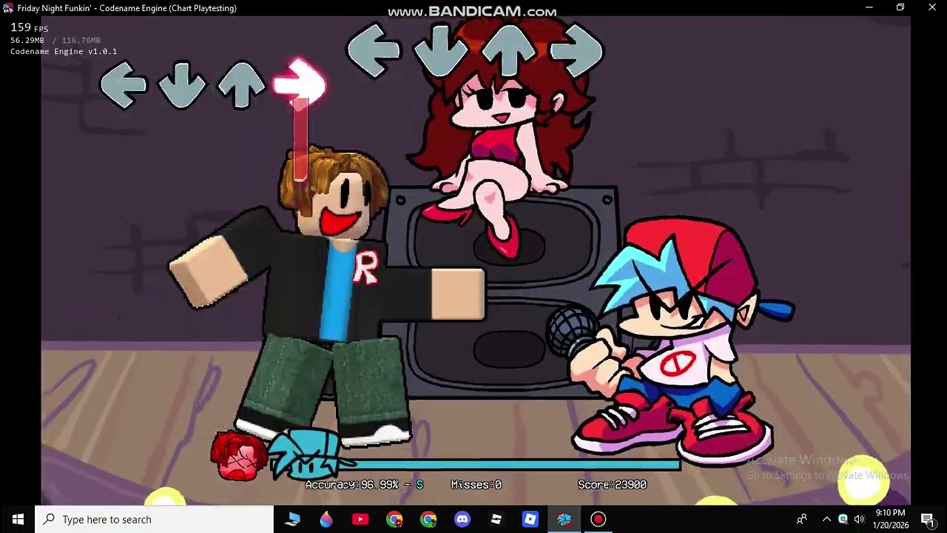Open the first Chrome taskbar icon
This screenshot has width=947, height=533.
click(394, 520)
